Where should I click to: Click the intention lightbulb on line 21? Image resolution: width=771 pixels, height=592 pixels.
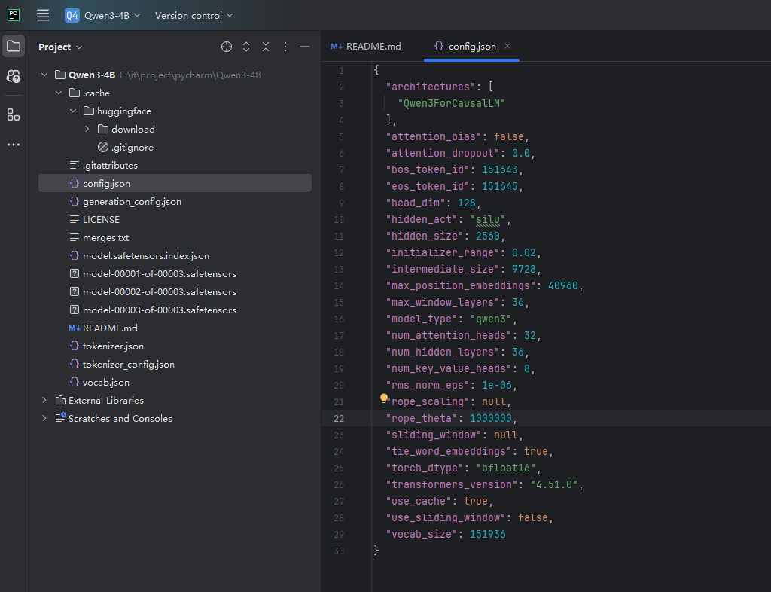(x=384, y=398)
